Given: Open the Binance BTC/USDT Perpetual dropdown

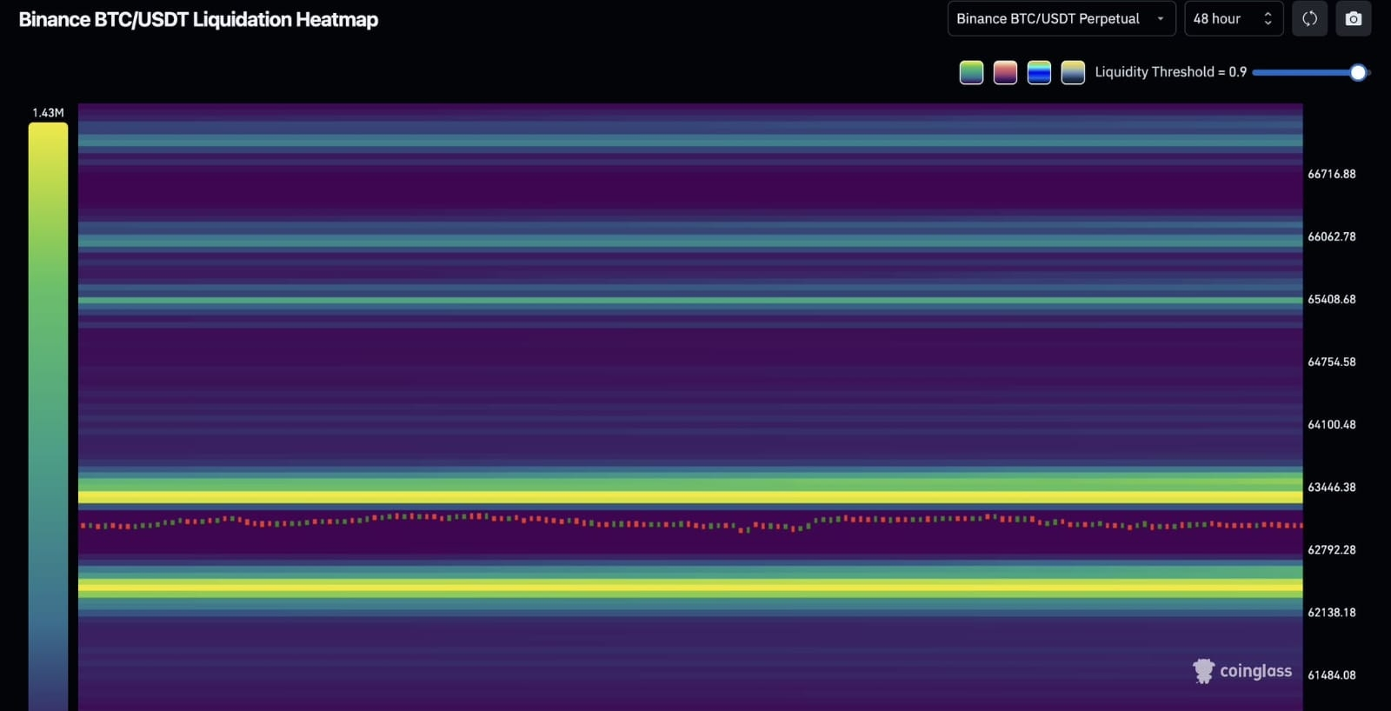Looking at the screenshot, I should [1062, 19].
